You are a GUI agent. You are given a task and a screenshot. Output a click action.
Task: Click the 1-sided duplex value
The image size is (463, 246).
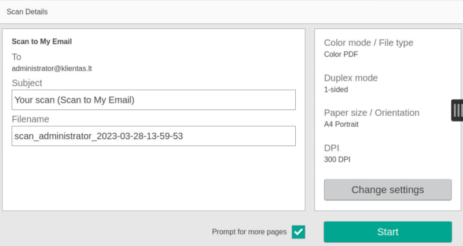point(336,90)
